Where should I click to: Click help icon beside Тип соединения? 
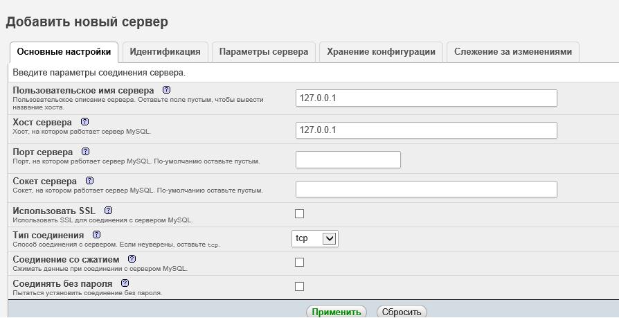pos(96,235)
